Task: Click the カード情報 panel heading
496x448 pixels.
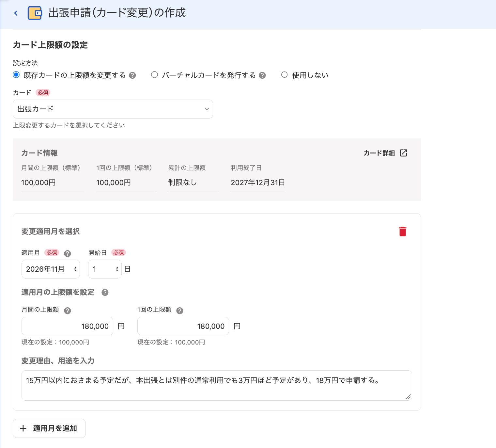Action: point(39,153)
